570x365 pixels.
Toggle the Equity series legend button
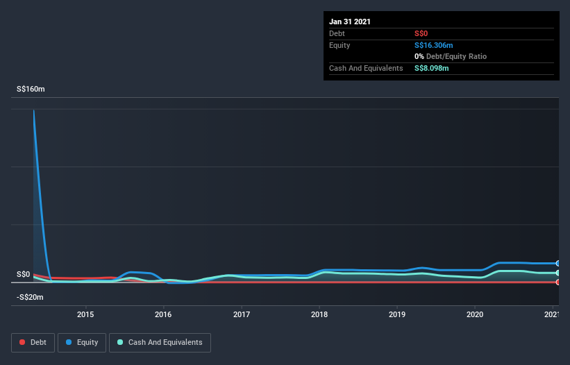(x=82, y=343)
